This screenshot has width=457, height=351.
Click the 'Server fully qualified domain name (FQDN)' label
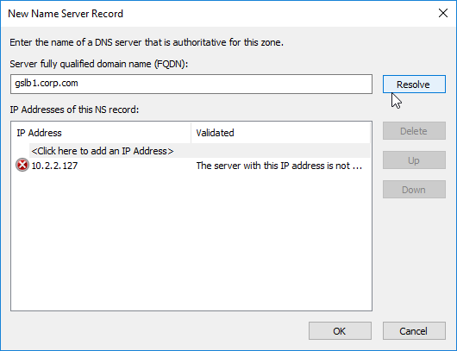pyautogui.click(x=99, y=64)
